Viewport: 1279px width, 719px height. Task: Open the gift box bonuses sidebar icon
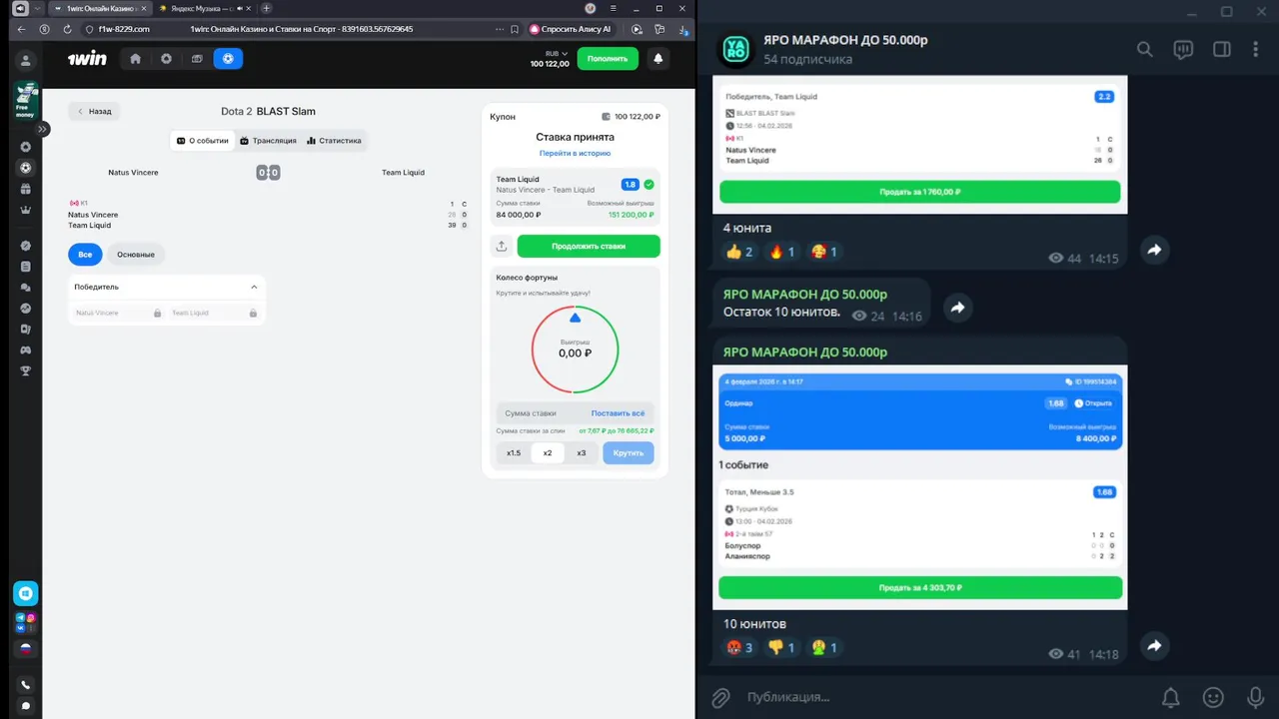pyautogui.click(x=26, y=189)
